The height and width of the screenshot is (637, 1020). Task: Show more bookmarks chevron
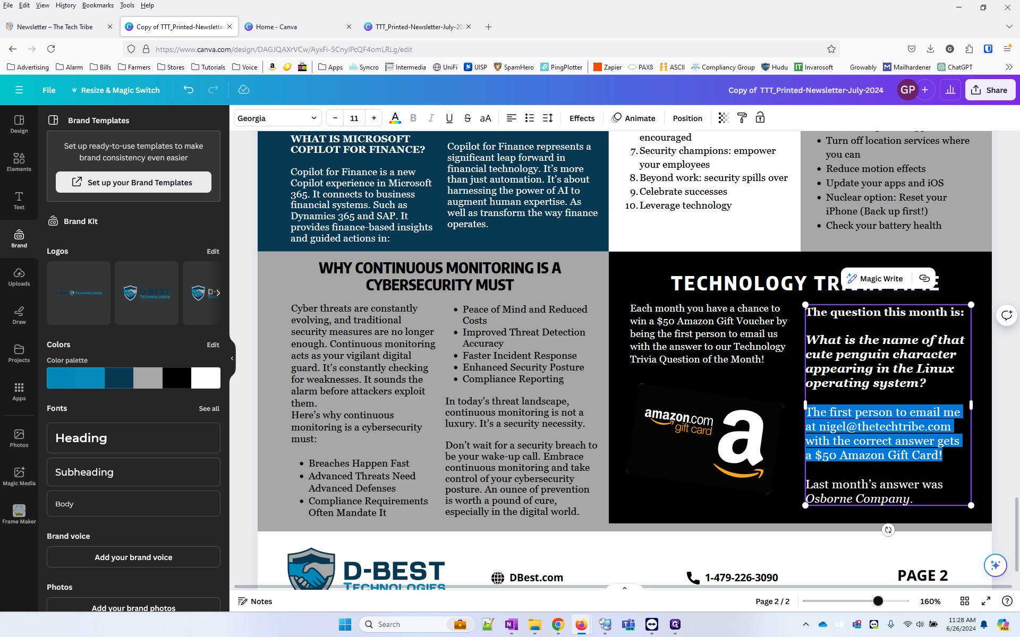coord(1009,67)
